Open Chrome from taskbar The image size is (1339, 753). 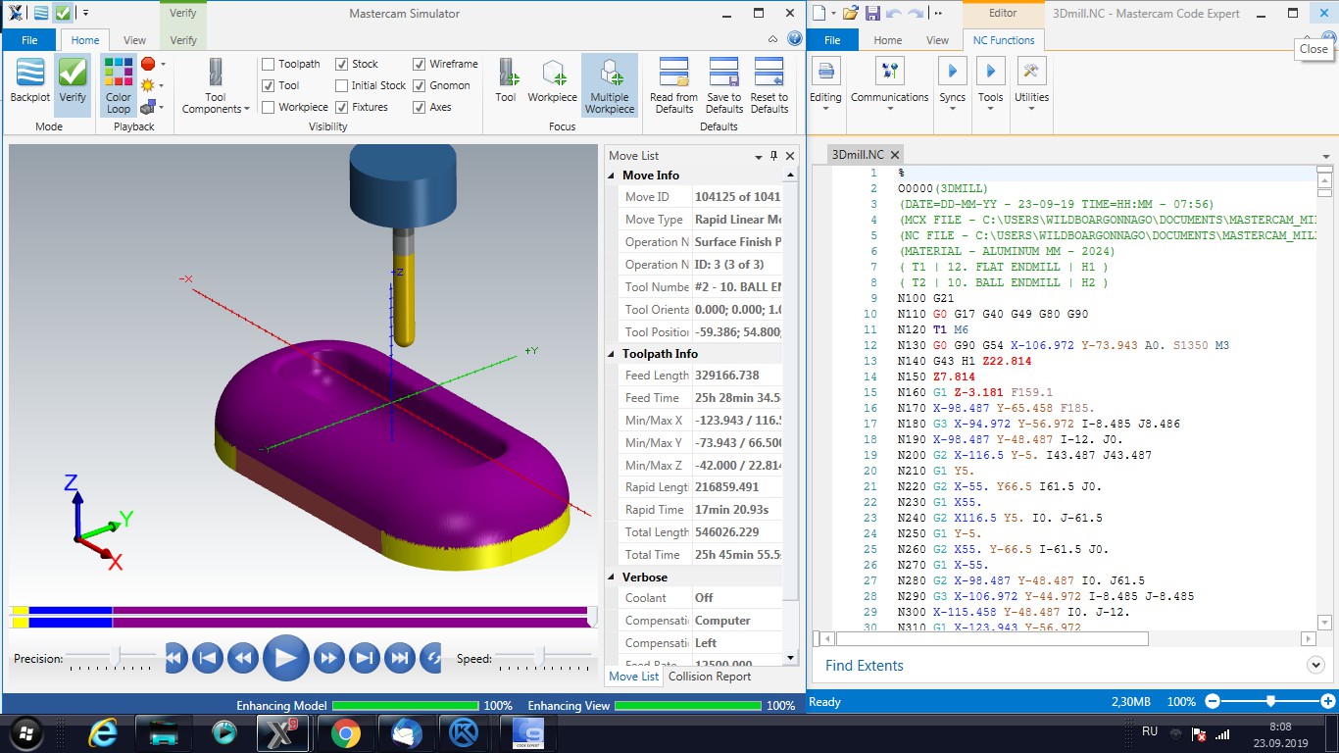pyautogui.click(x=344, y=732)
